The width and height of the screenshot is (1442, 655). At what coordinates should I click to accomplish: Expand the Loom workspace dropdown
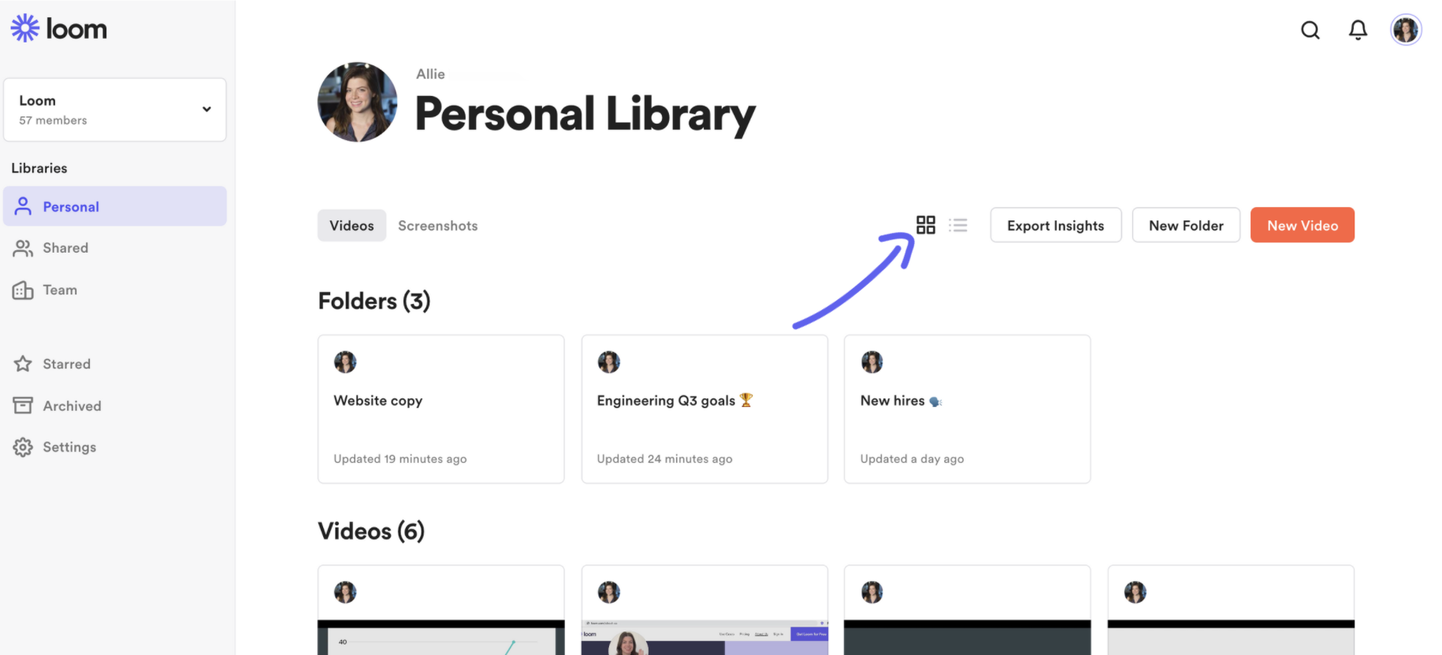click(x=115, y=109)
